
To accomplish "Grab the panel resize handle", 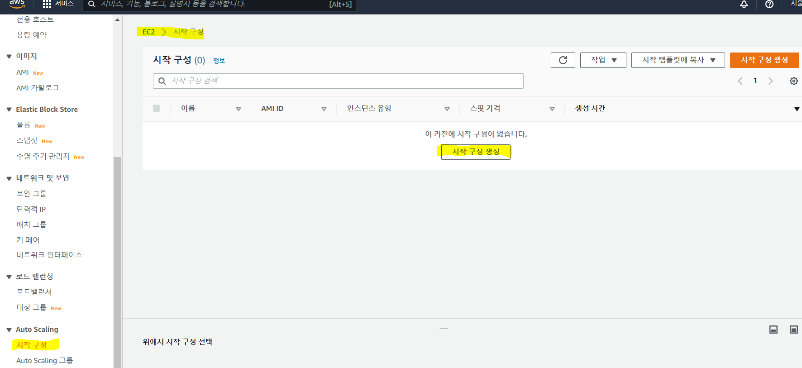I will (x=444, y=328).
